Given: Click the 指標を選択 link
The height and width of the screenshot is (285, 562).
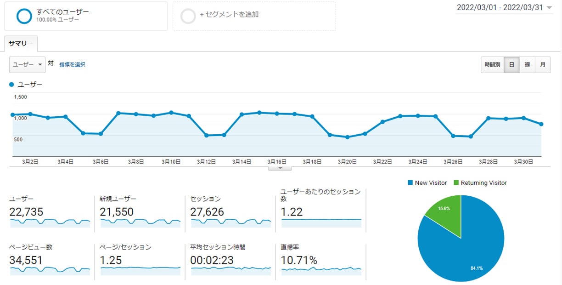Looking at the screenshot, I should [72, 65].
